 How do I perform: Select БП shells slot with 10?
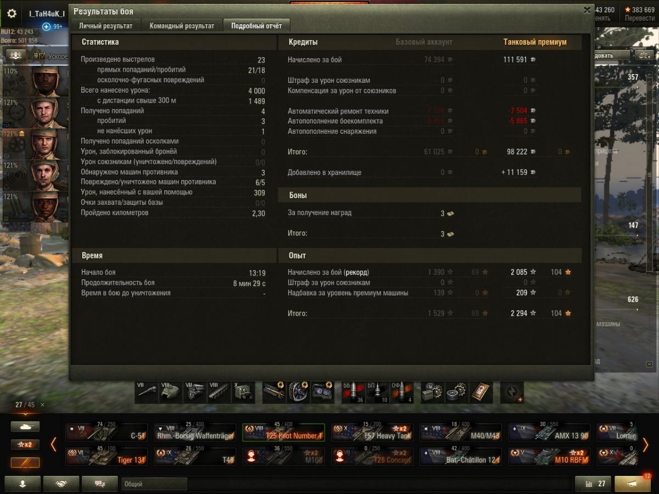pyautogui.click(x=377, y=392)
